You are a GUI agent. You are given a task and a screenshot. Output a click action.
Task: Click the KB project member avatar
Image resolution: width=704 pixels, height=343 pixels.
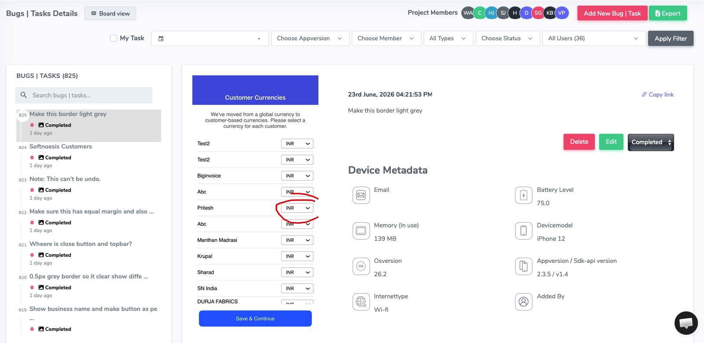point(550,13)
